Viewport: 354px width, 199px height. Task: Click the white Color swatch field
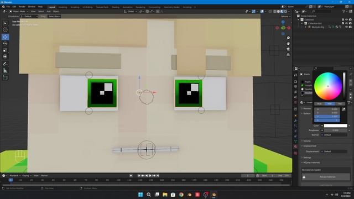pos(336,125)
